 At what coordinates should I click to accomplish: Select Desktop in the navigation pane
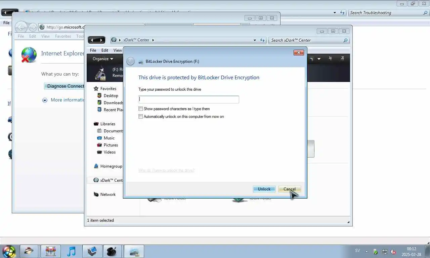pos(111,96)
